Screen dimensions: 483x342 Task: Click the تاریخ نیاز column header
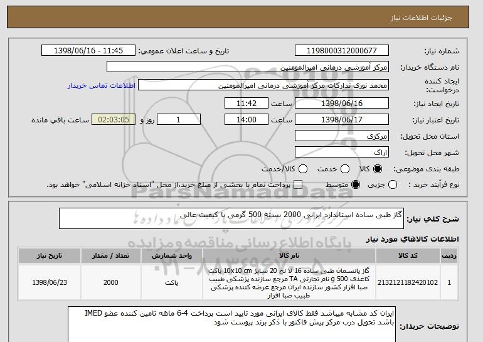pyautogui.click(x=50, y=256)
